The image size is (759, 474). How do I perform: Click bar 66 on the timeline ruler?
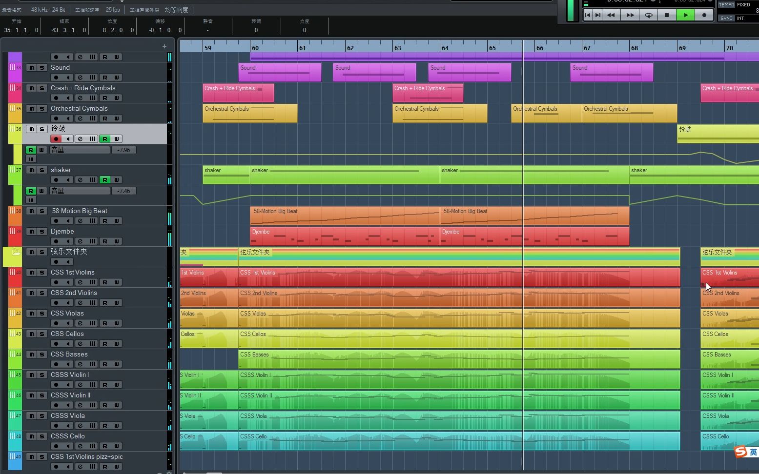(x=539, y=48)
